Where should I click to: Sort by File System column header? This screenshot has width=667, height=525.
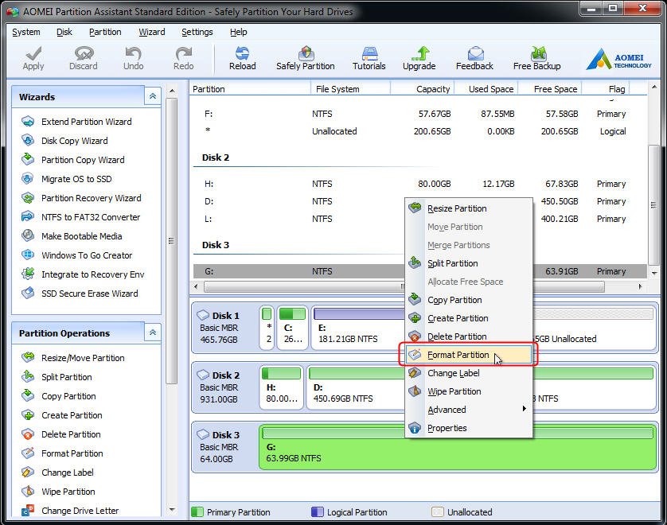point(350,89)
